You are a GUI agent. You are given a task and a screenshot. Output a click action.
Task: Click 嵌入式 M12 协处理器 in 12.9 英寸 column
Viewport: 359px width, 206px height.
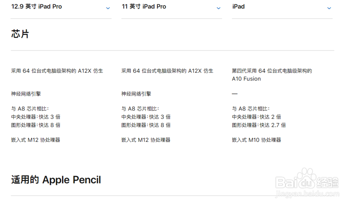pos(36,140)
